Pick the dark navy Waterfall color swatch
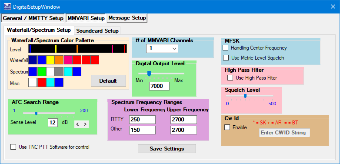This screenshot has width=340, height=164. click(x=33, y=60)
